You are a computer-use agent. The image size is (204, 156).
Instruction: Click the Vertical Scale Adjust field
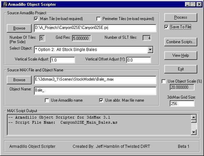(62, 60)
